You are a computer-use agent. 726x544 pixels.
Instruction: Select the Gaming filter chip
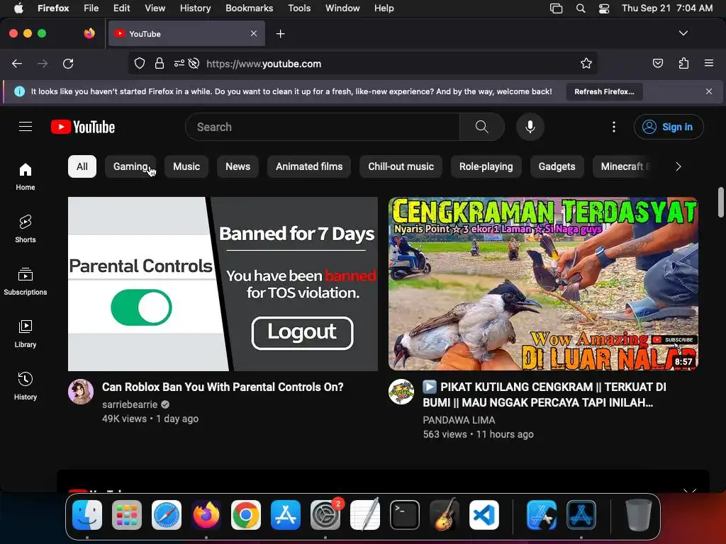[130, 166]
